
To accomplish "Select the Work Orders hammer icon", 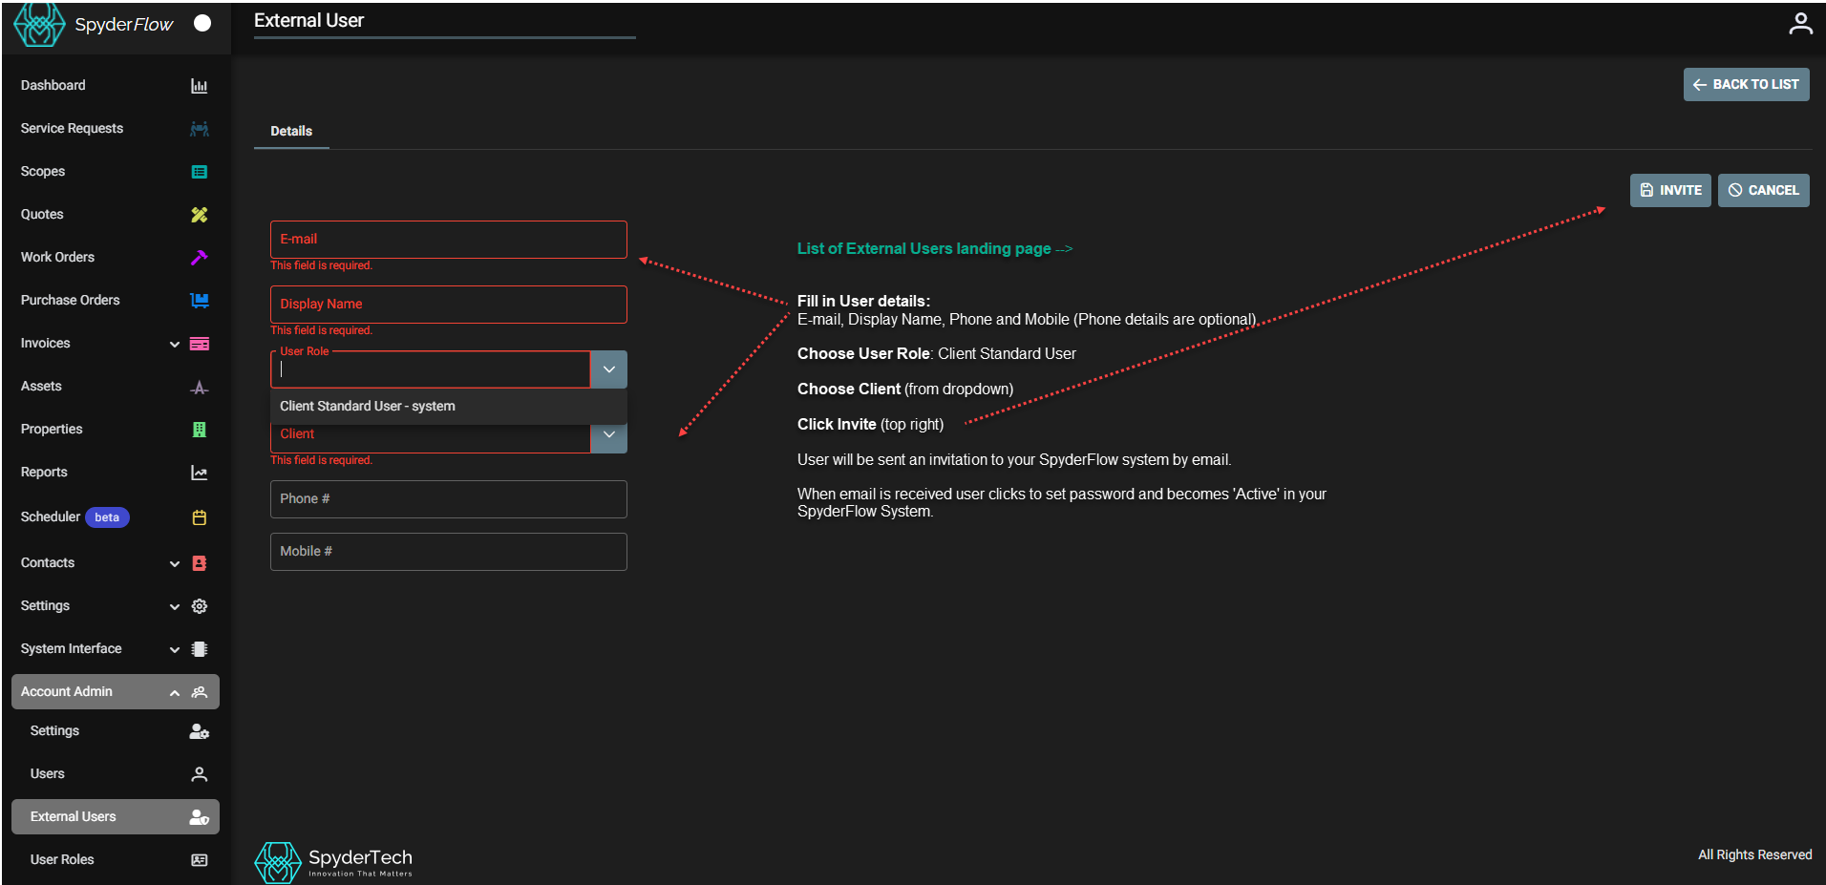I will pyautogui.click(x=199, y=258).
